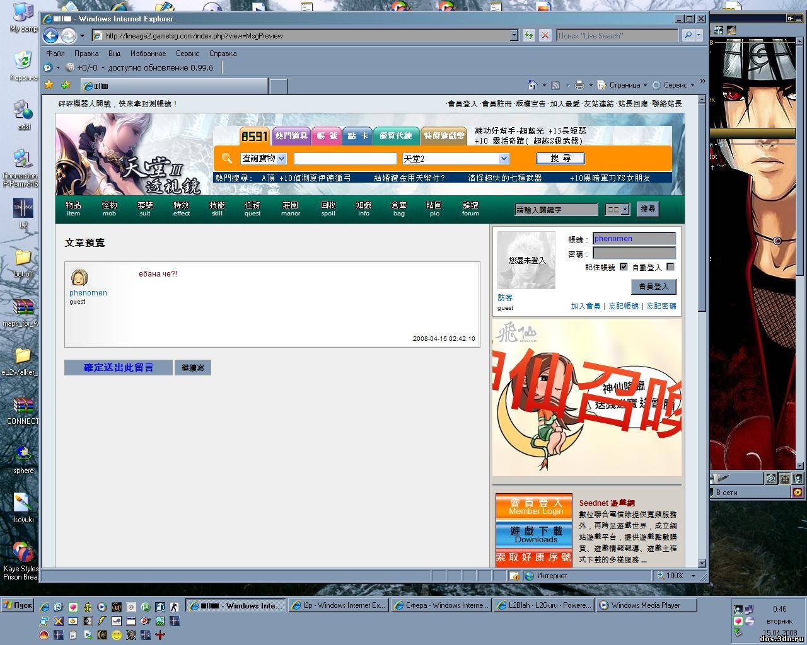Select the adsl desktop icon

coord(23,115)
